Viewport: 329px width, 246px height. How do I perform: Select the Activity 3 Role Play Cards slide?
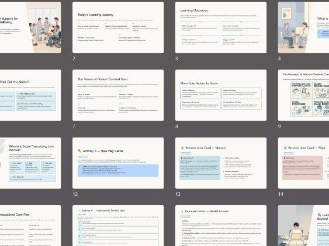point(118,163)
